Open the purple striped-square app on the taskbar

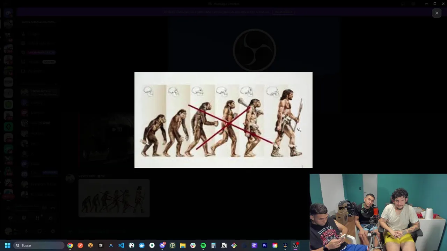click(x=254, y=245)
